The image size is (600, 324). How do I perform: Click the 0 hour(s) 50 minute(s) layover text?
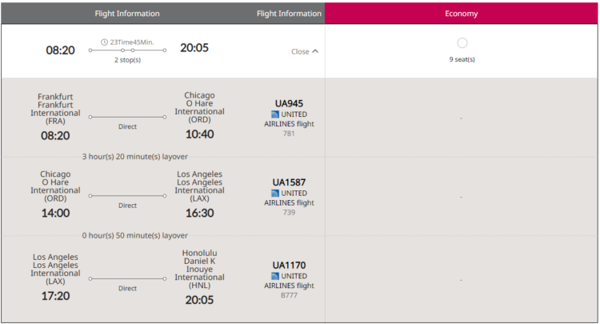(x=134, y=235)
